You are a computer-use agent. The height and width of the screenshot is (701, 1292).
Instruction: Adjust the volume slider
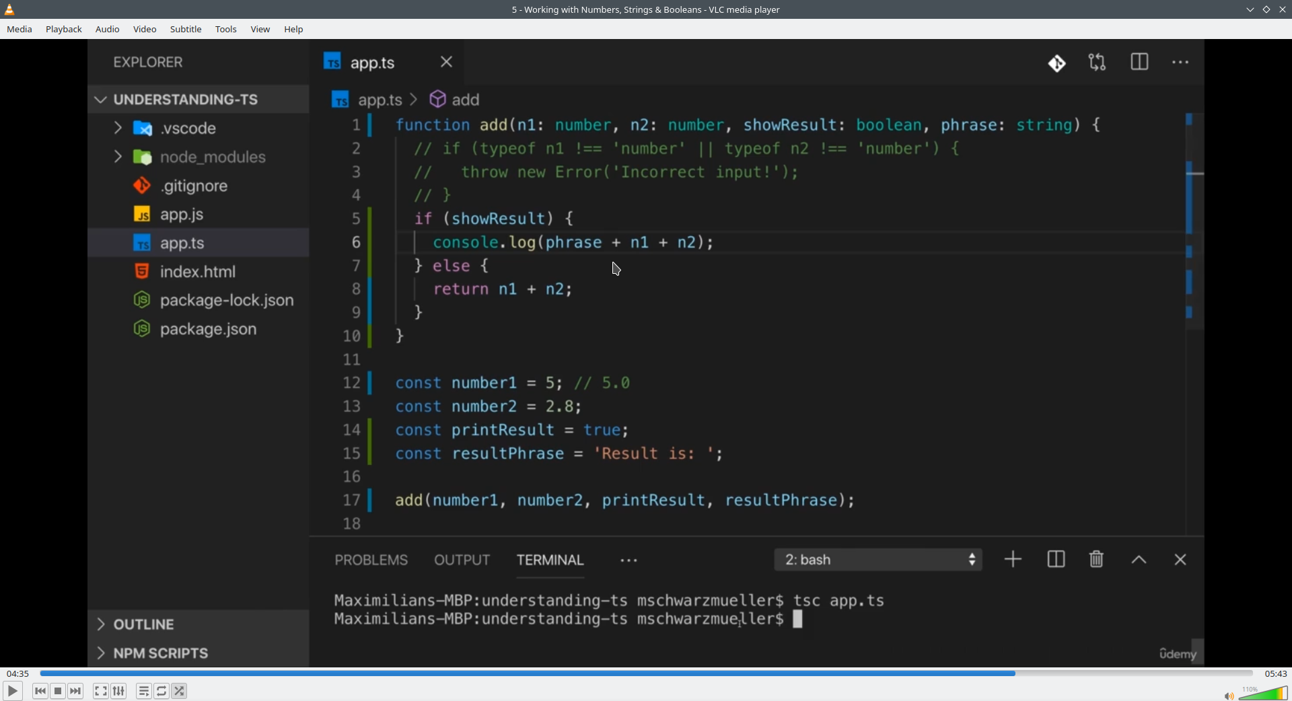[x=1263, y=693]
